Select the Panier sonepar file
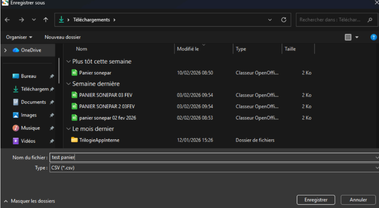379x208 pixels. (x=95, y=73)
